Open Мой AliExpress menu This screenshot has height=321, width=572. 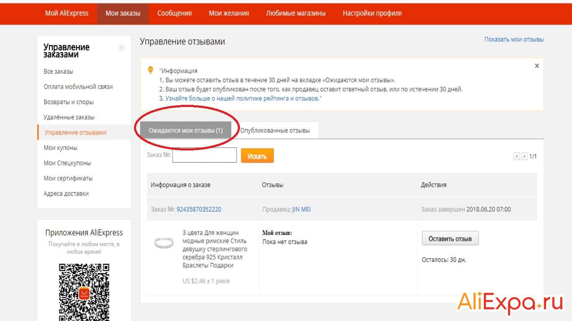click(x=67, y=13)
